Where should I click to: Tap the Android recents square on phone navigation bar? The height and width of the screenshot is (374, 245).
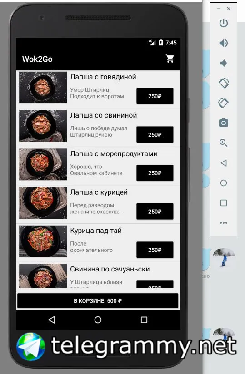coord(144,320)
